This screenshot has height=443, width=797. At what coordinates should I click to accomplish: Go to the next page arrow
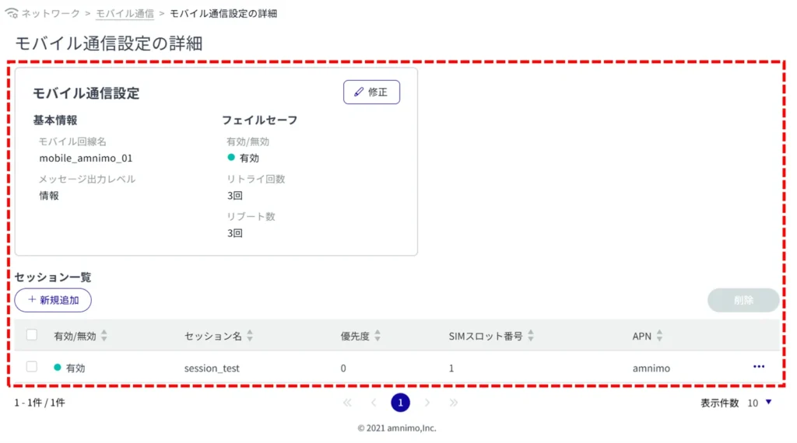[427, 403]
